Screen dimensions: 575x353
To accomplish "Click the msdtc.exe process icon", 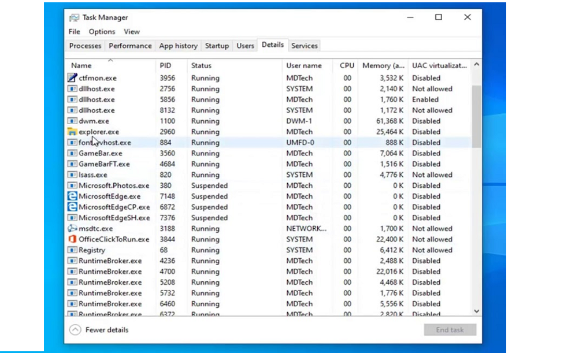I will pos(72,228).
